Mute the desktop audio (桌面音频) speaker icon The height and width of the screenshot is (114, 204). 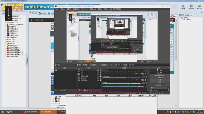click(x=143, y=86)
